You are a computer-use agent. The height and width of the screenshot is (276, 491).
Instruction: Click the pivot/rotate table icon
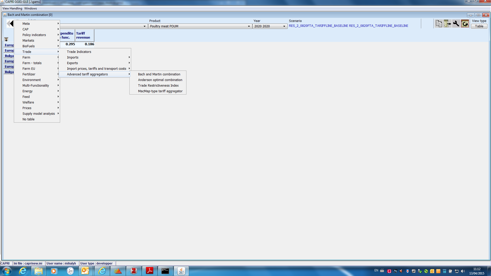pos(465,24)
